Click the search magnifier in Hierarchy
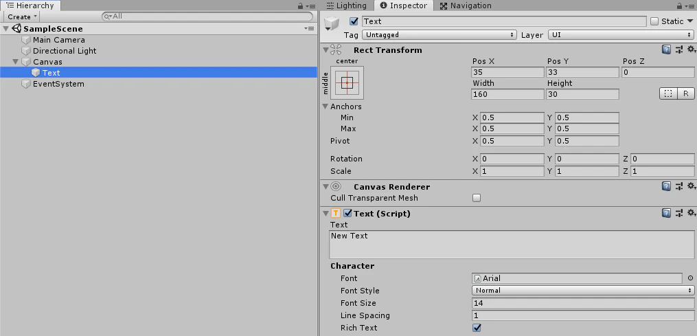 coord(108,16)
